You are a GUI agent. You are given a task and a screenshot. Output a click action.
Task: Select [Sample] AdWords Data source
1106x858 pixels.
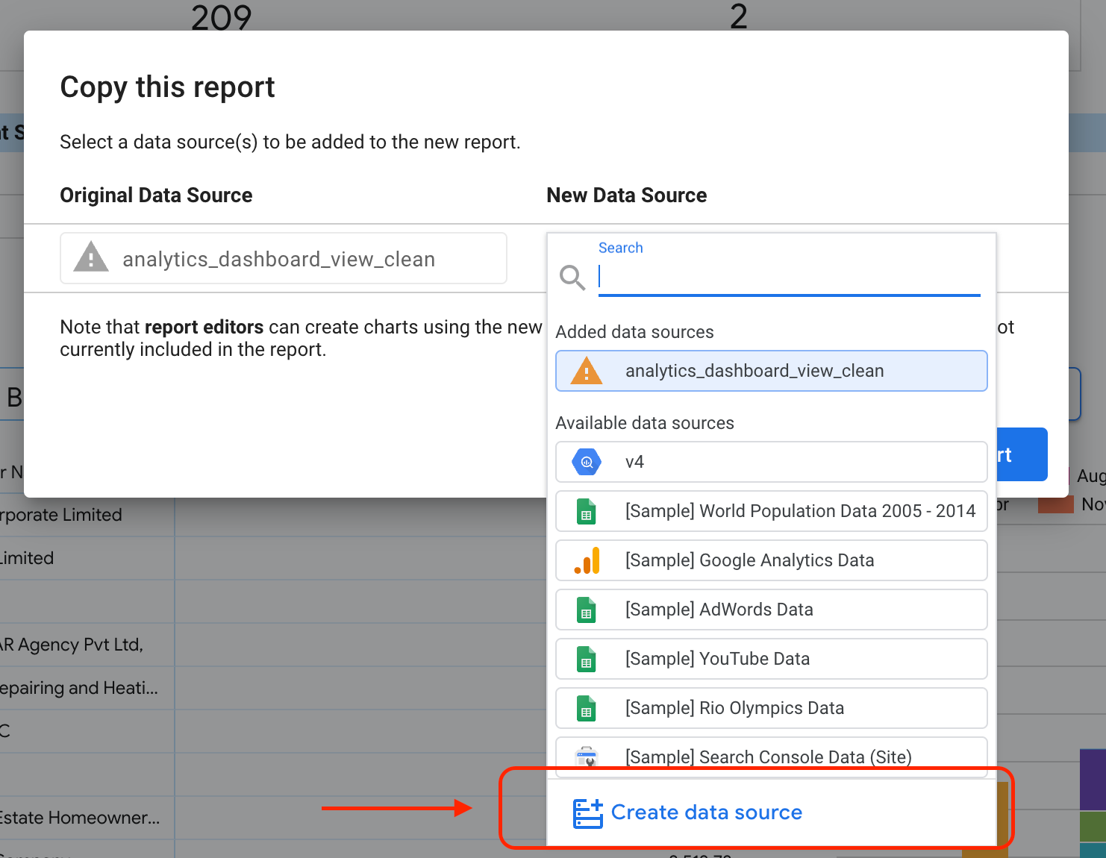(771, 610)
